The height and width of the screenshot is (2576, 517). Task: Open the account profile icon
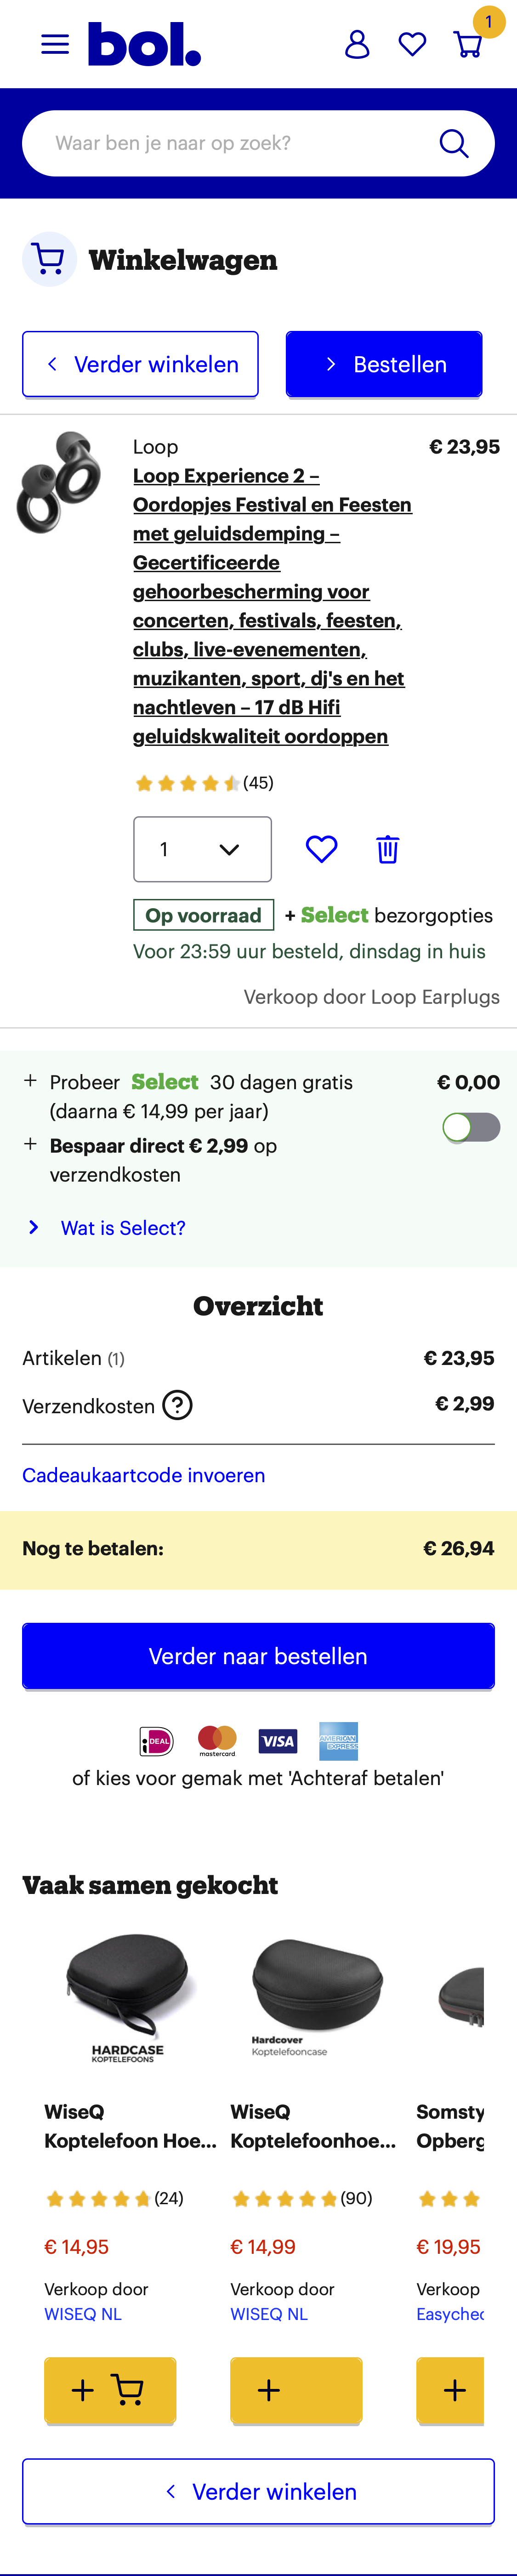[x=357, y=44]
